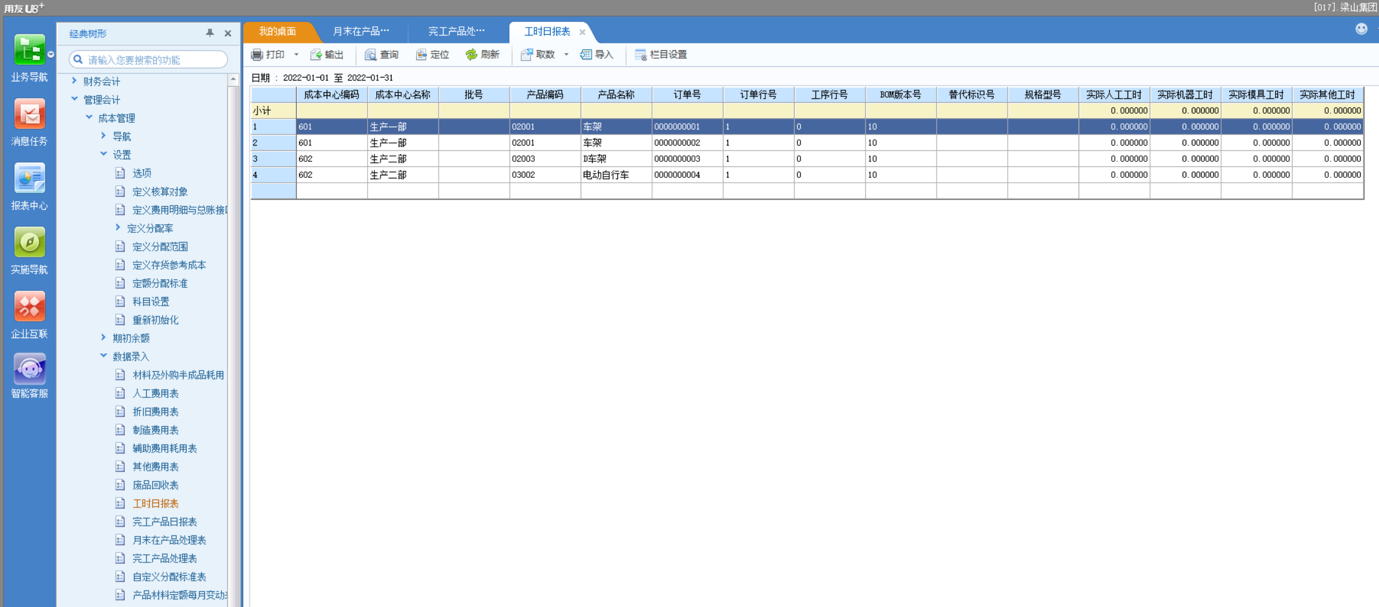Click the 产品名称 column header
Viewport: 1379px width, 607px height.
click(x=616, y=95)
